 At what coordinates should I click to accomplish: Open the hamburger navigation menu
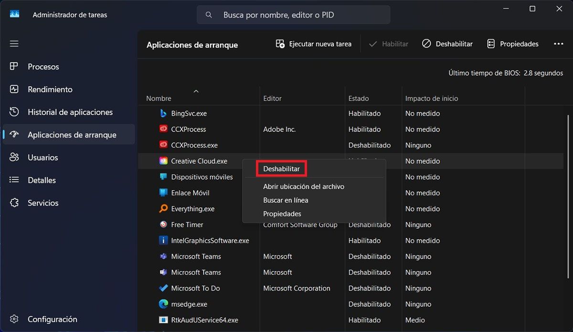(x=14, y=44)
